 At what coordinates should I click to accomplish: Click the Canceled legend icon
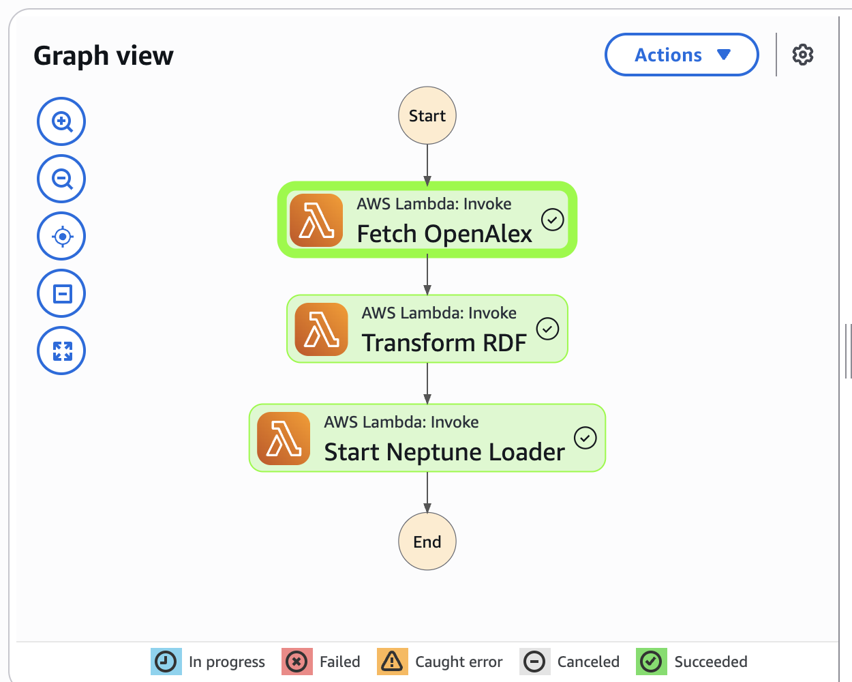tap(535, 662)
